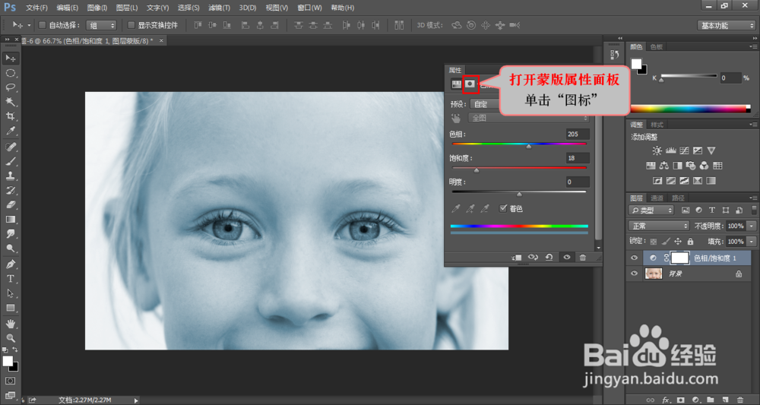Add a Brightness/Contrast adjustment (sun icon)

click(x=657, y=150)
